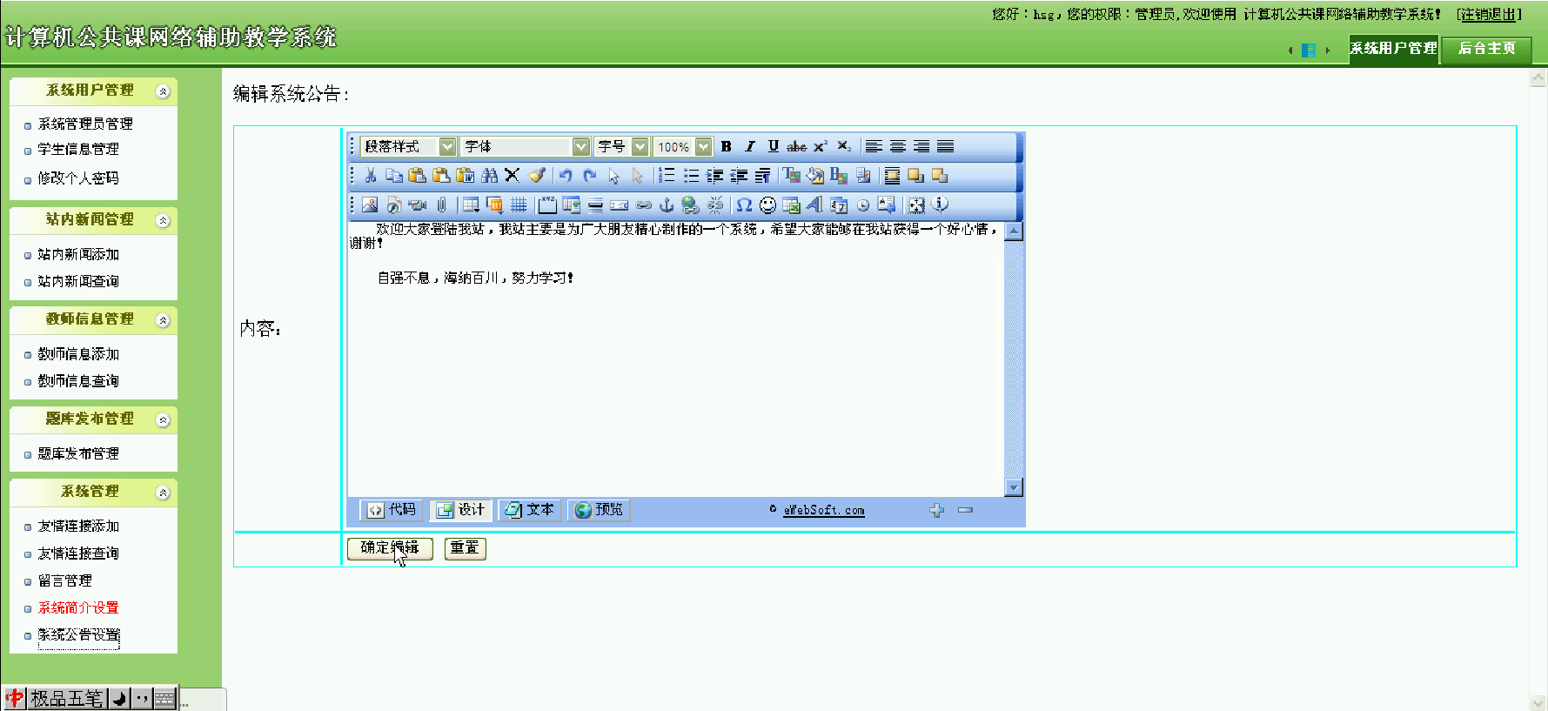Undo the last edit
1548x711 pixels.
[566, 176]
